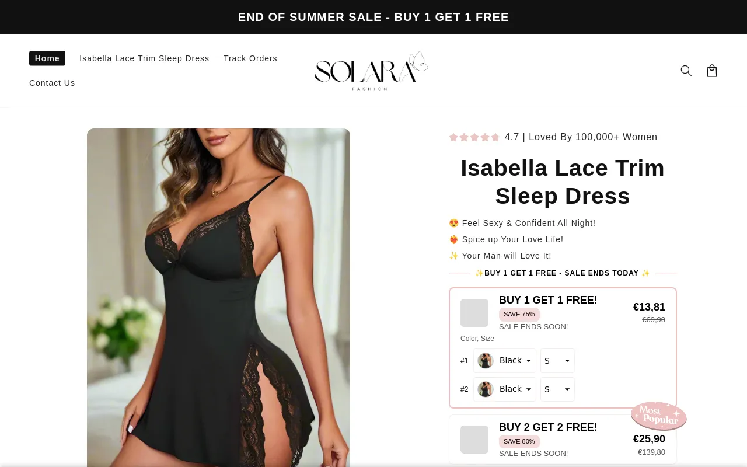Screen dimensions: 747x467
Task: Select the Buy 2 Get 2 Free bundle
Action: click(563, 440)
